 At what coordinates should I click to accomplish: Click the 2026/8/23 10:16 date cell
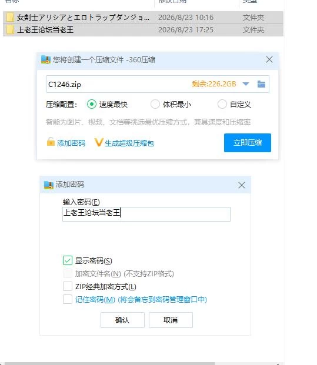(186, 18)
